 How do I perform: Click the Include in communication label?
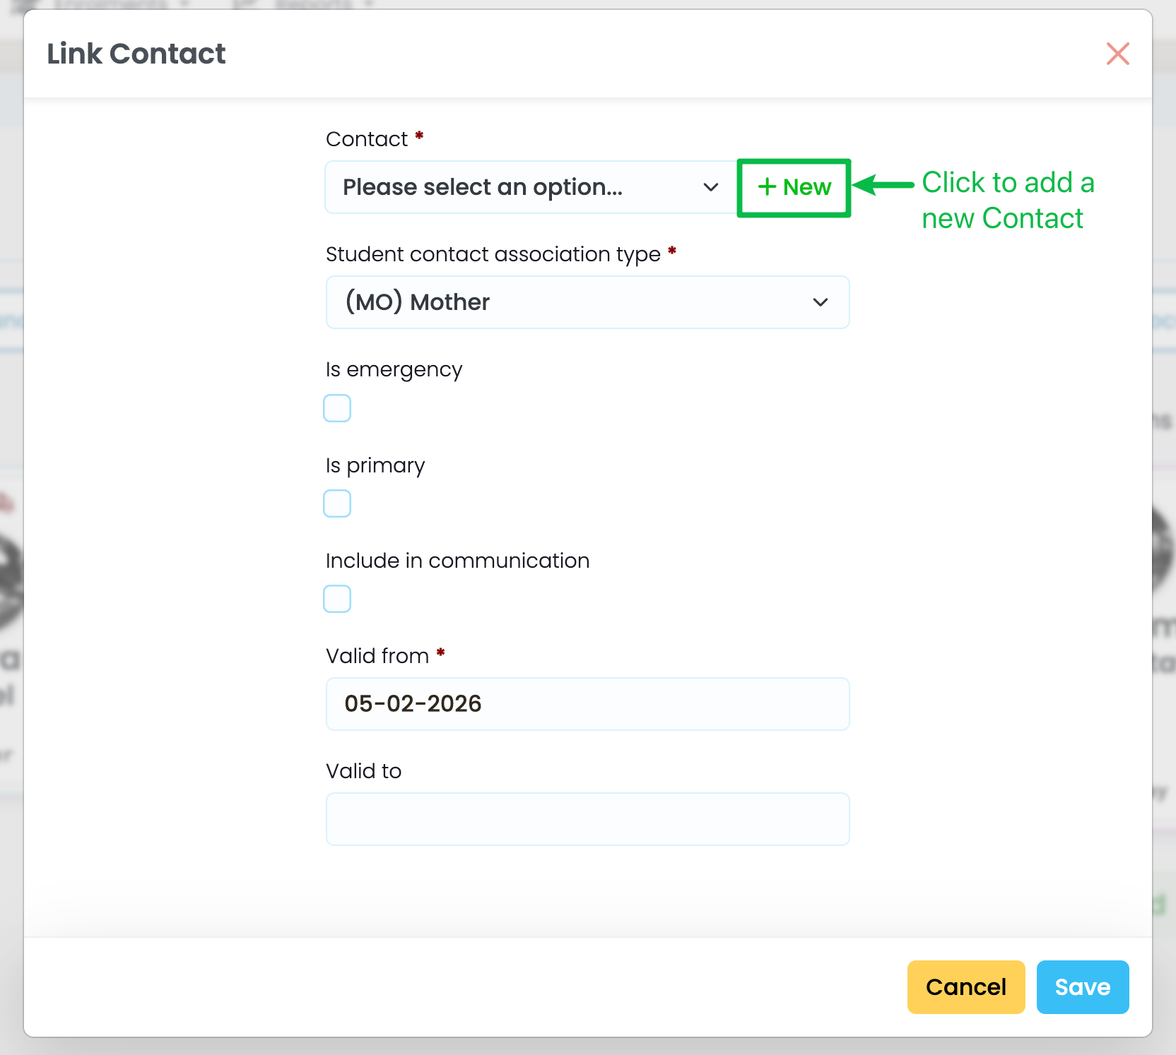[x=457, y=561]
